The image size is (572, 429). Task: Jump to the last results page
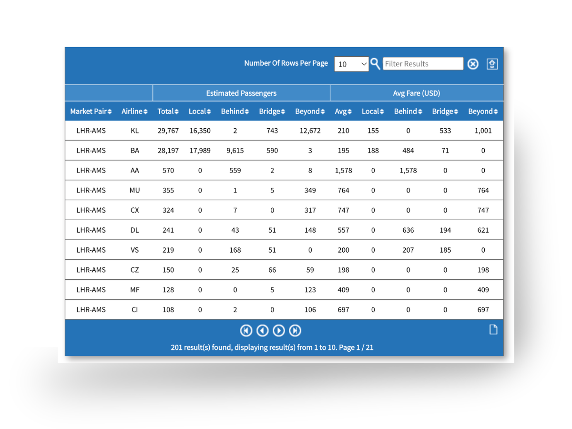pos(295,330)
